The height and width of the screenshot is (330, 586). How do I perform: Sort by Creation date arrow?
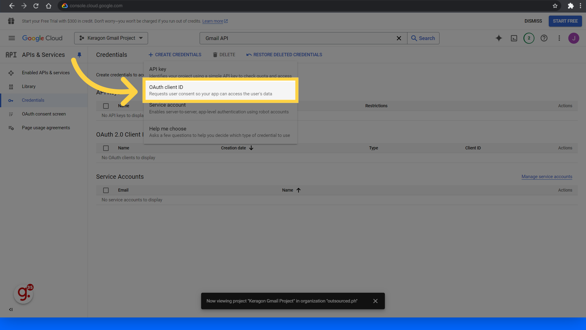click(251, 148)
